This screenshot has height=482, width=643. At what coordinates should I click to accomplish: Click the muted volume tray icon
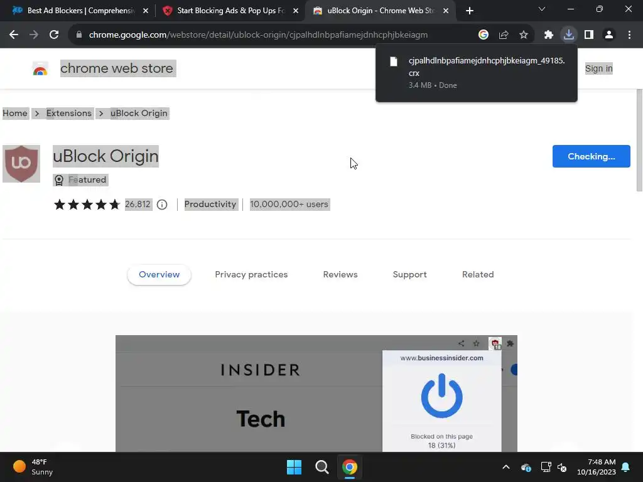pos(562,467)
